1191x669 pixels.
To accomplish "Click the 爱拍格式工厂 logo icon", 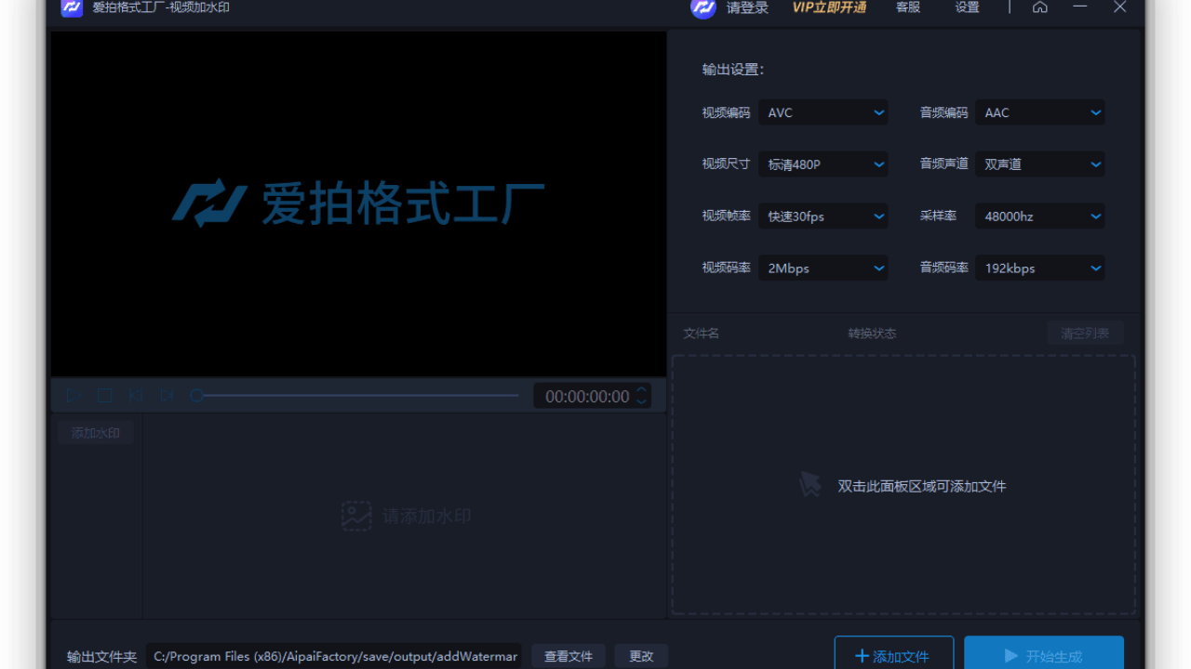I will [x=72, y=8].
